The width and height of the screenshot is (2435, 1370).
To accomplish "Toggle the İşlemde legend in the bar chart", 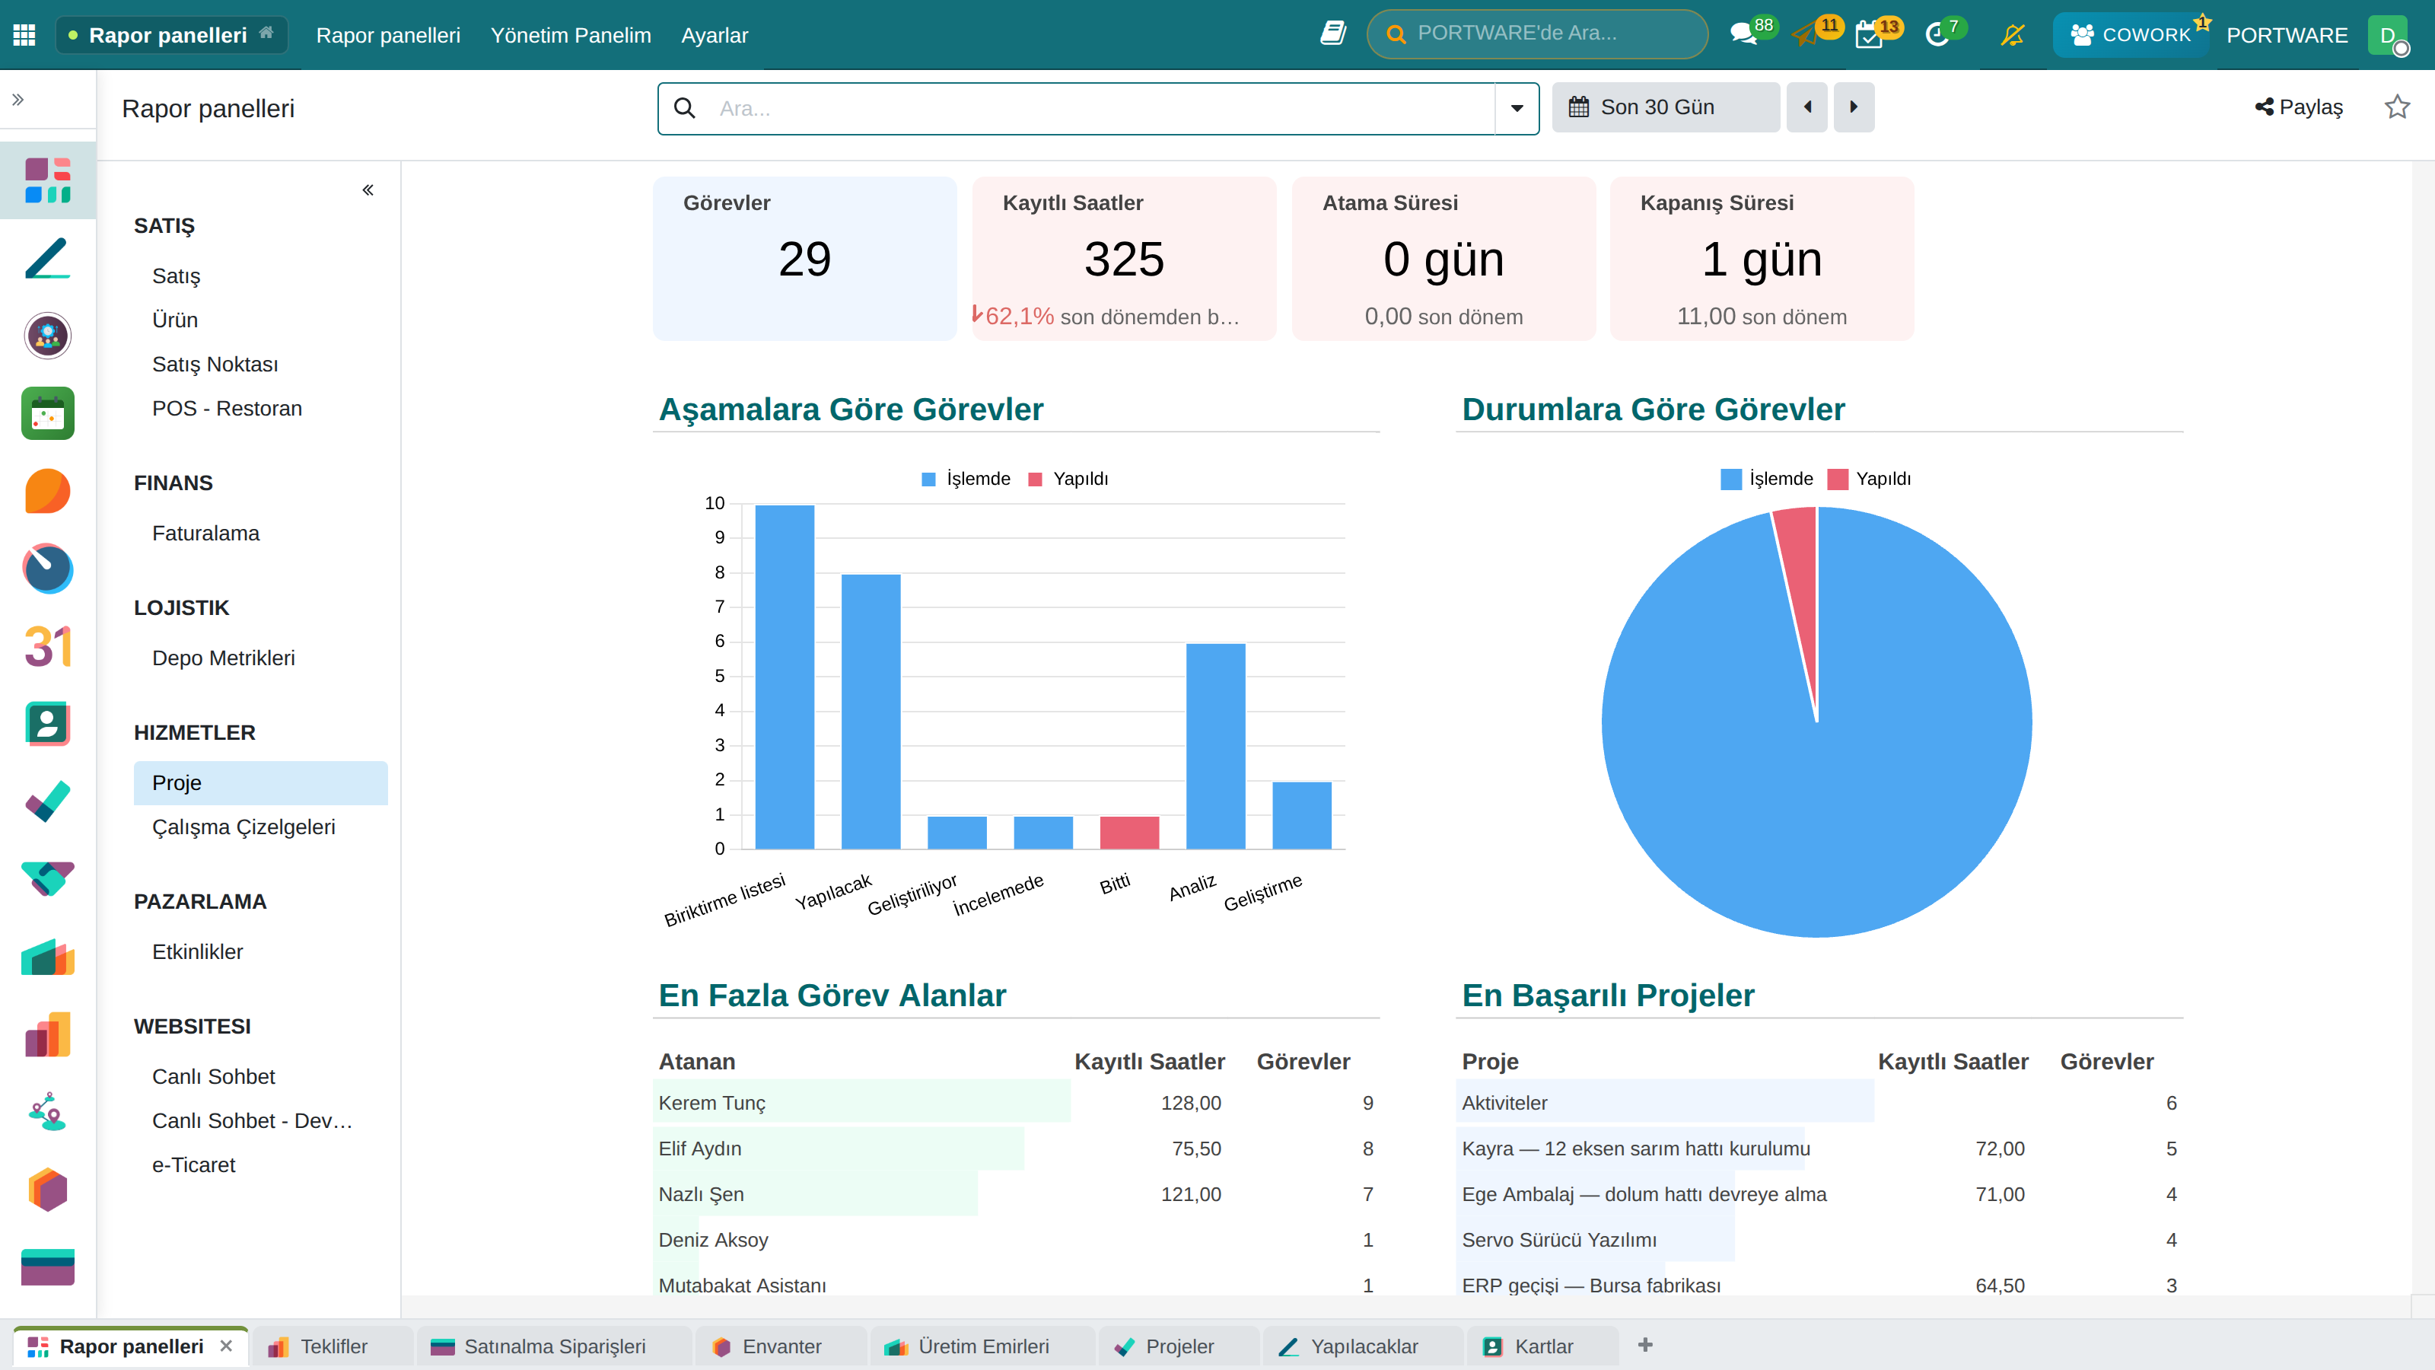I will [x=966, y=479].
